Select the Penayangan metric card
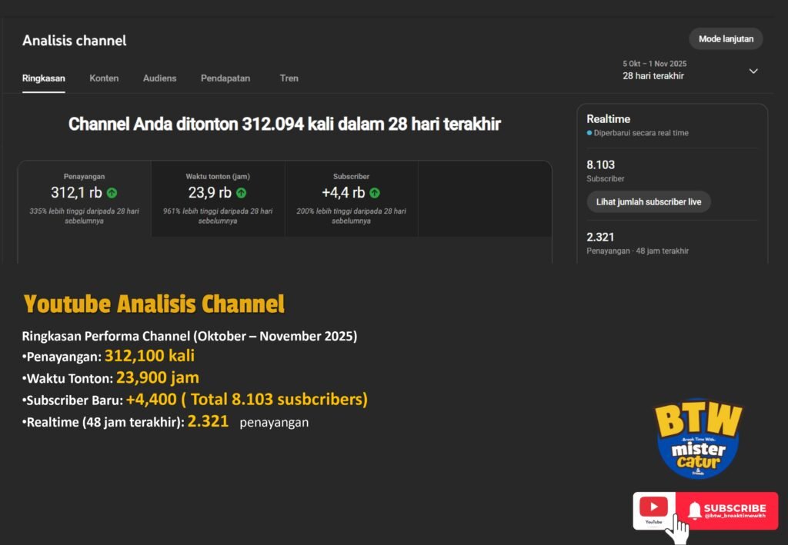The image size is (788, 545). [x=85, y=198]
